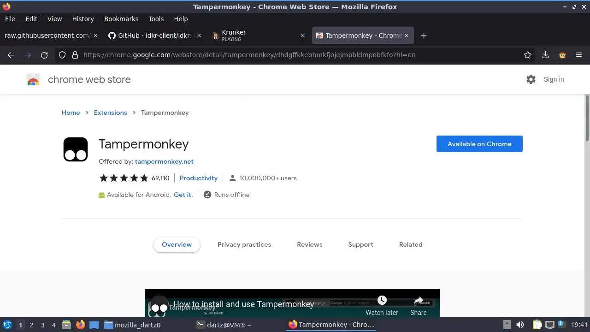Follow the Extensions breadcrumb link
590x332 pixels.
110,113
